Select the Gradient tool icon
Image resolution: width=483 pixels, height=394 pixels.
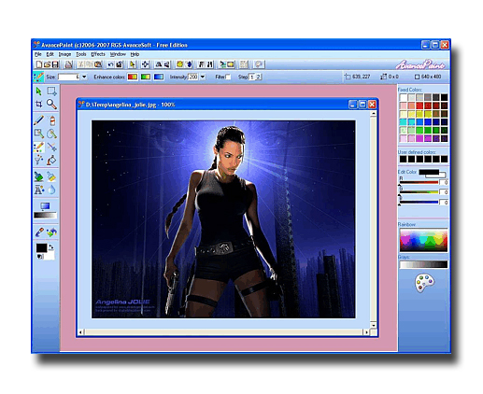click(x=45, y=206)
